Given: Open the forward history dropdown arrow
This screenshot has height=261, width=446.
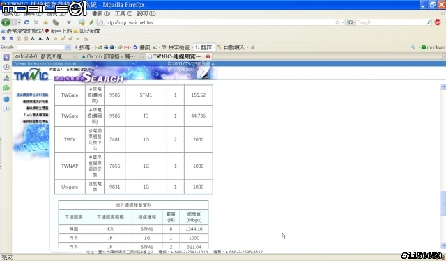Looking at the screenshot, I should click(x=19, y=22).
